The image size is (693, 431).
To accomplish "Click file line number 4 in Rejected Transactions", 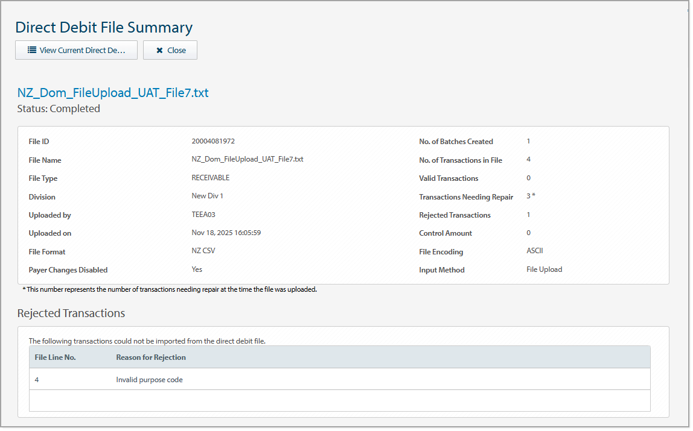I will point(36,379).
